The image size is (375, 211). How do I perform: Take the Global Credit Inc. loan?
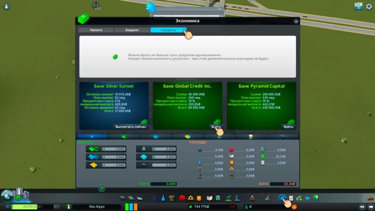click(x=216, y=127)
